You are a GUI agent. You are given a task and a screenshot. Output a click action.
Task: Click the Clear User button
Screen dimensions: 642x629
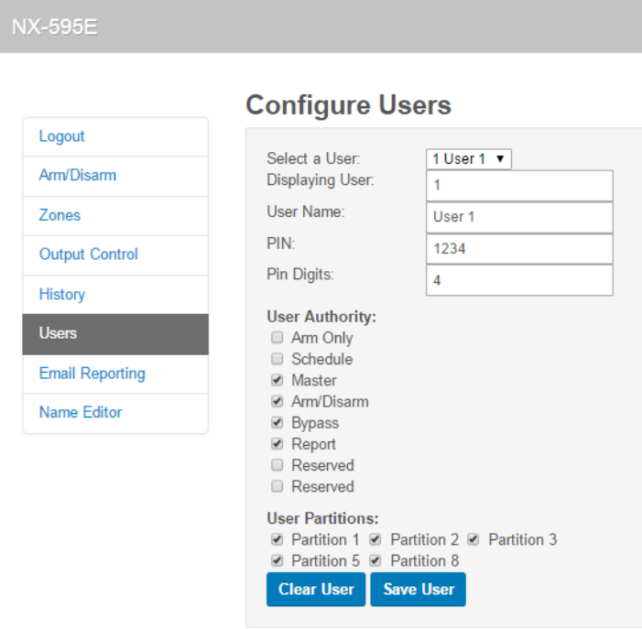pos(316,590)
